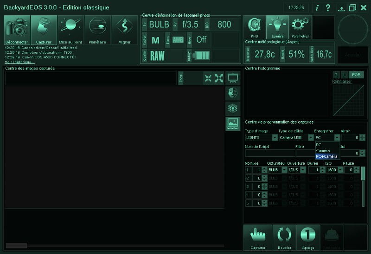This screenshot has width=371, height=254.
Task: Adjust row 3 Nombre stepper
Action: point(264,186)
